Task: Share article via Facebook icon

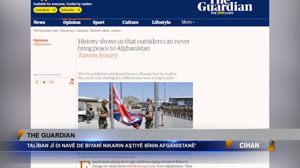Action: (37, 82)
